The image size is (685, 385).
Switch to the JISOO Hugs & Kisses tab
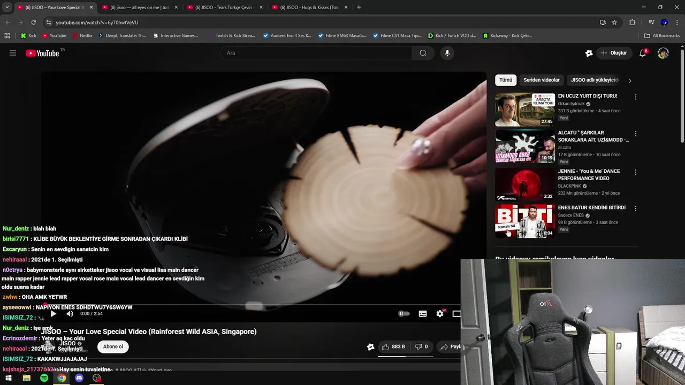coord(310,7)
